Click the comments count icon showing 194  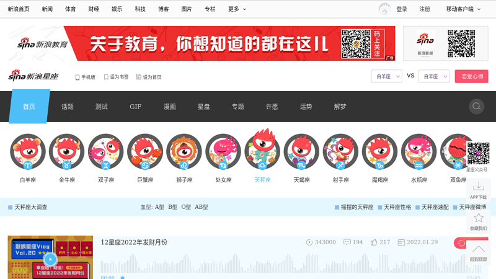point(347,242)
